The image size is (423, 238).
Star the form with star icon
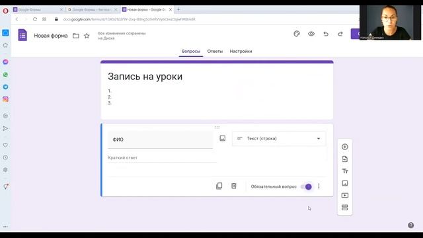click(87, 36)
